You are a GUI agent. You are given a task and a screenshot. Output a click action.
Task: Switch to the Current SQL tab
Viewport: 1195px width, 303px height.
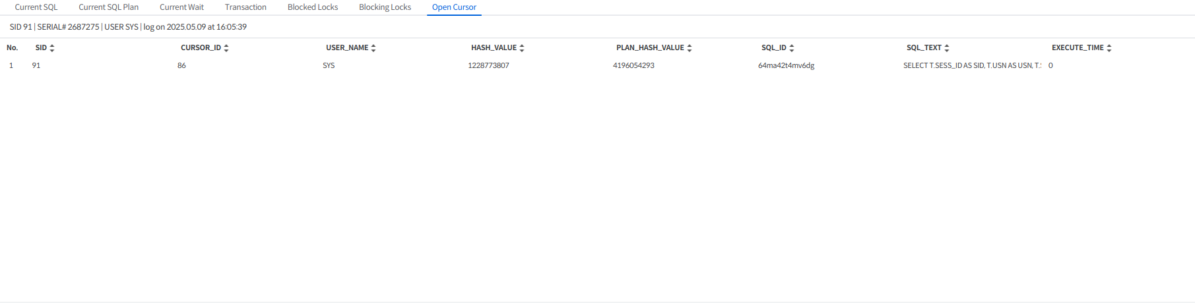click(x=36, y=7)
